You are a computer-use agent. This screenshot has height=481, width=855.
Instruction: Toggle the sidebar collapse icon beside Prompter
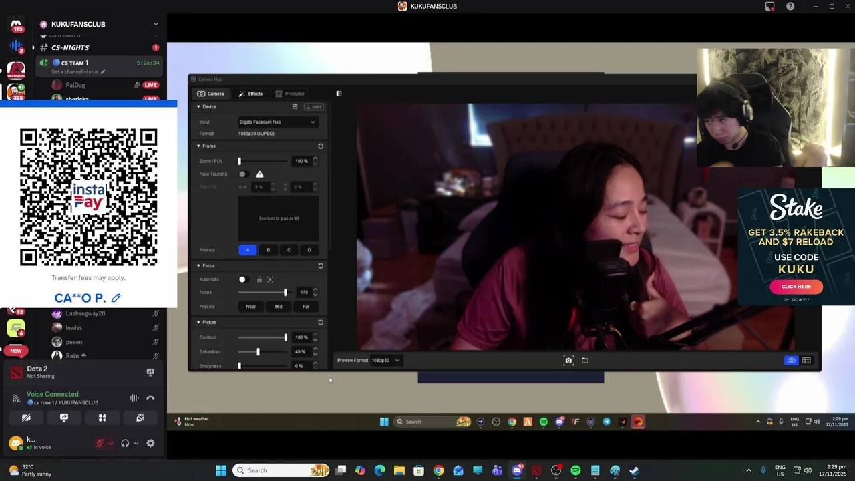coord(339,94)
